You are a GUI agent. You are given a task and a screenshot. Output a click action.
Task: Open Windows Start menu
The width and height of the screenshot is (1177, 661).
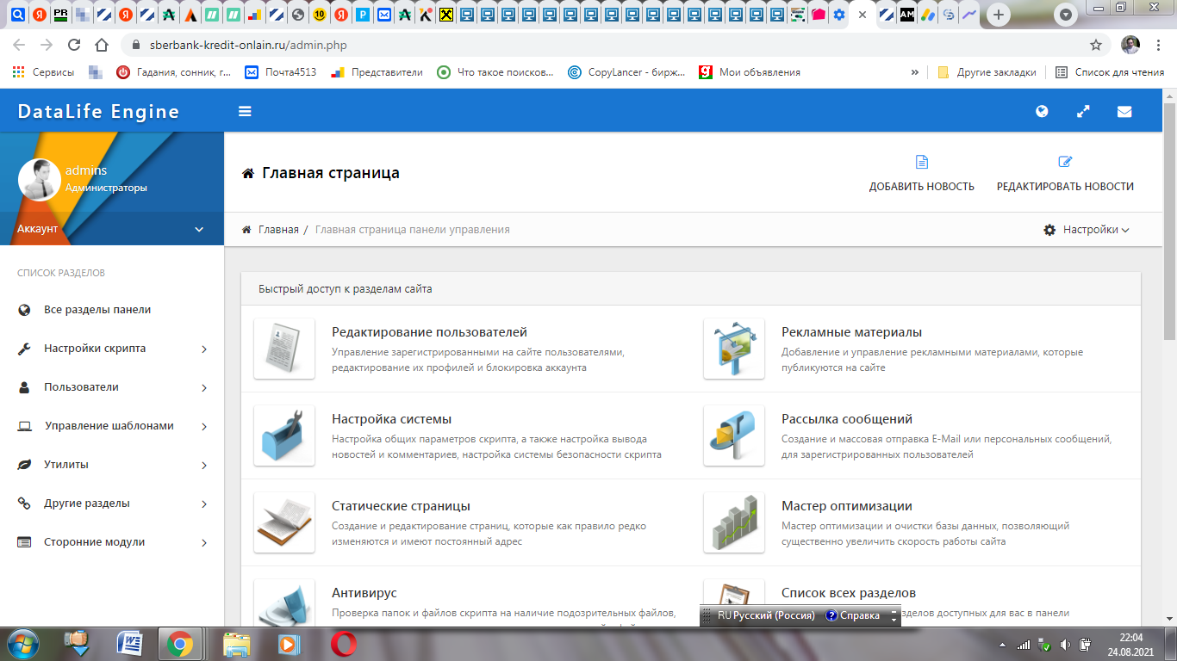pyautogui.click(x=23, y=644)
